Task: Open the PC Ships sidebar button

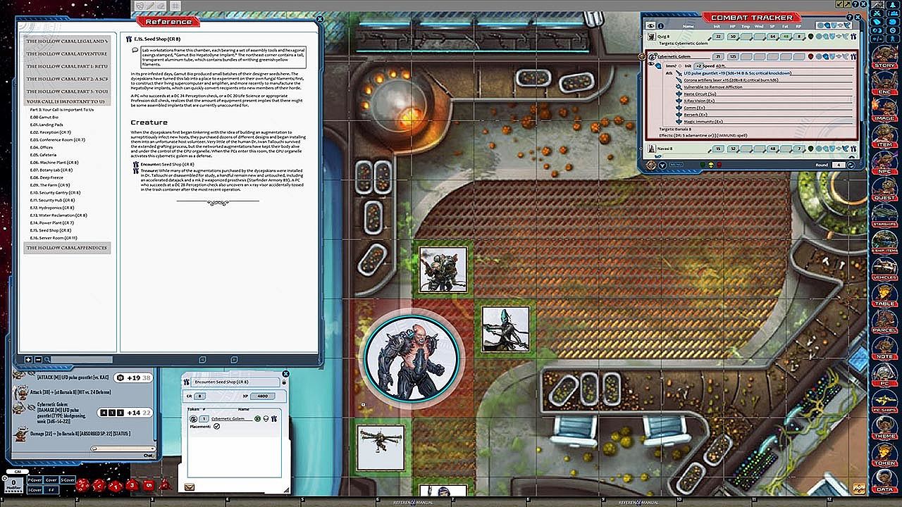Action: [884, 400]
